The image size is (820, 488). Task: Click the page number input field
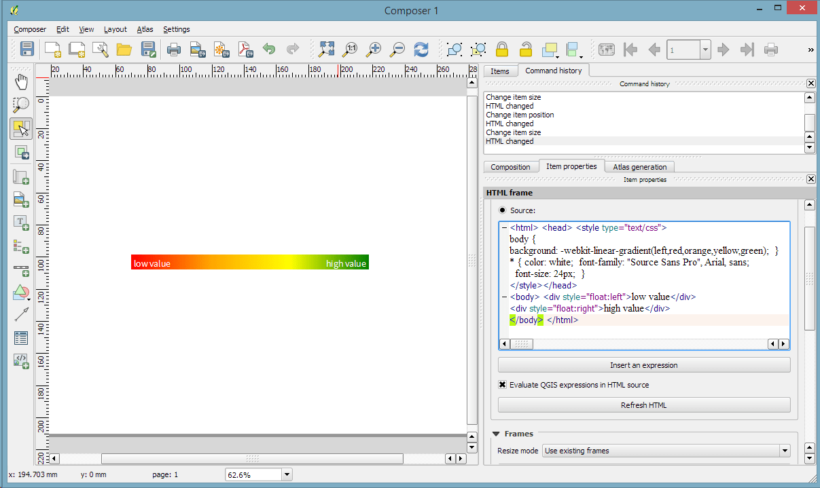click(x=683, y=49)
